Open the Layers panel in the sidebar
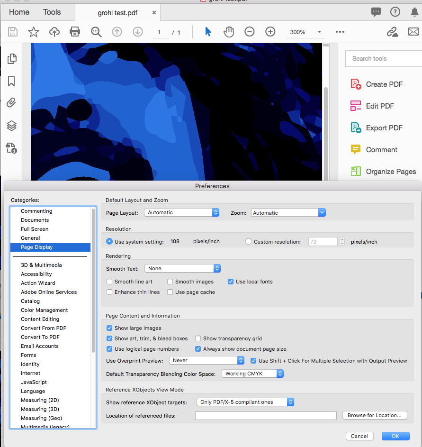 [12, 126]
